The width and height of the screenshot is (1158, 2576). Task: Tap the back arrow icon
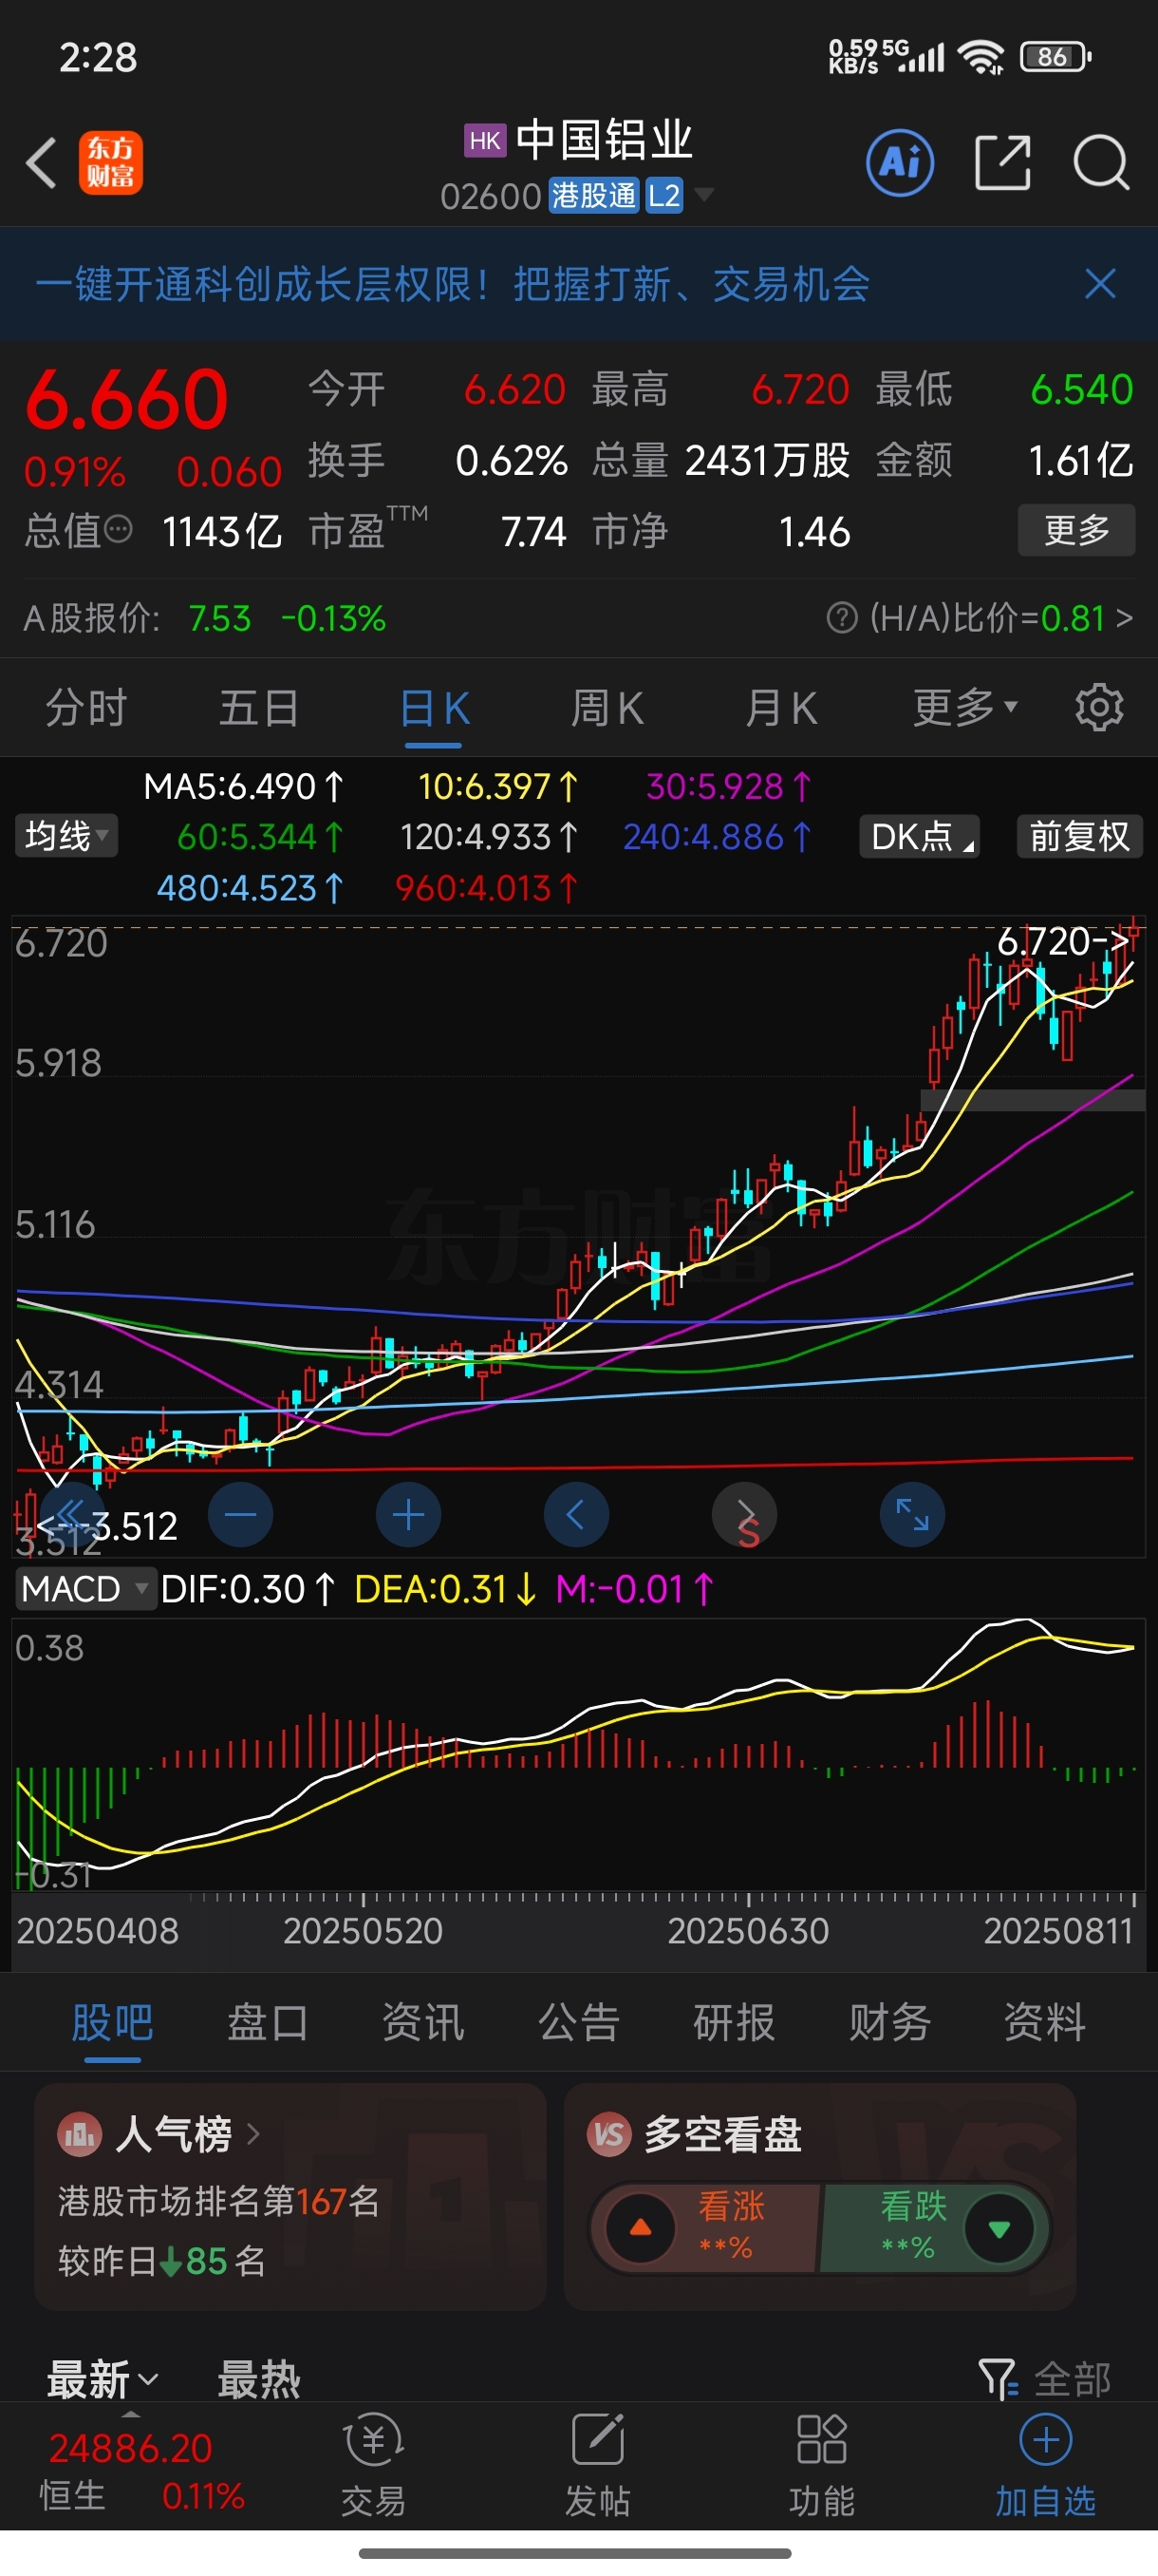coord(41,163)
